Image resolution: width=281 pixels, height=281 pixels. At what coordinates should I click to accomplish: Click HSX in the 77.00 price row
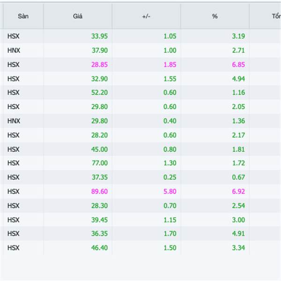pyautogui.click(x=13, y=163)
